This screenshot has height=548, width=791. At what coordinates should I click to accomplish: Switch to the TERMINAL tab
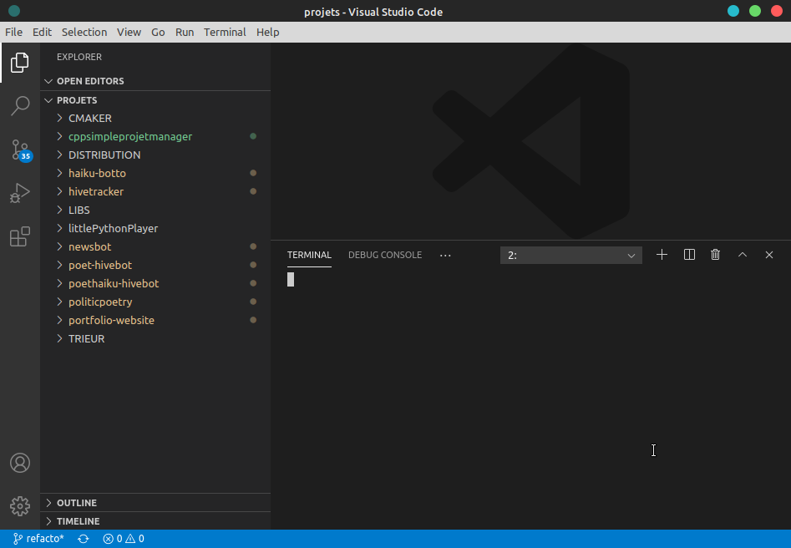click(x=309, y=255)
